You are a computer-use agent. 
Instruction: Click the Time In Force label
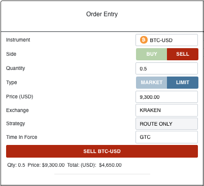pos(22,137)
